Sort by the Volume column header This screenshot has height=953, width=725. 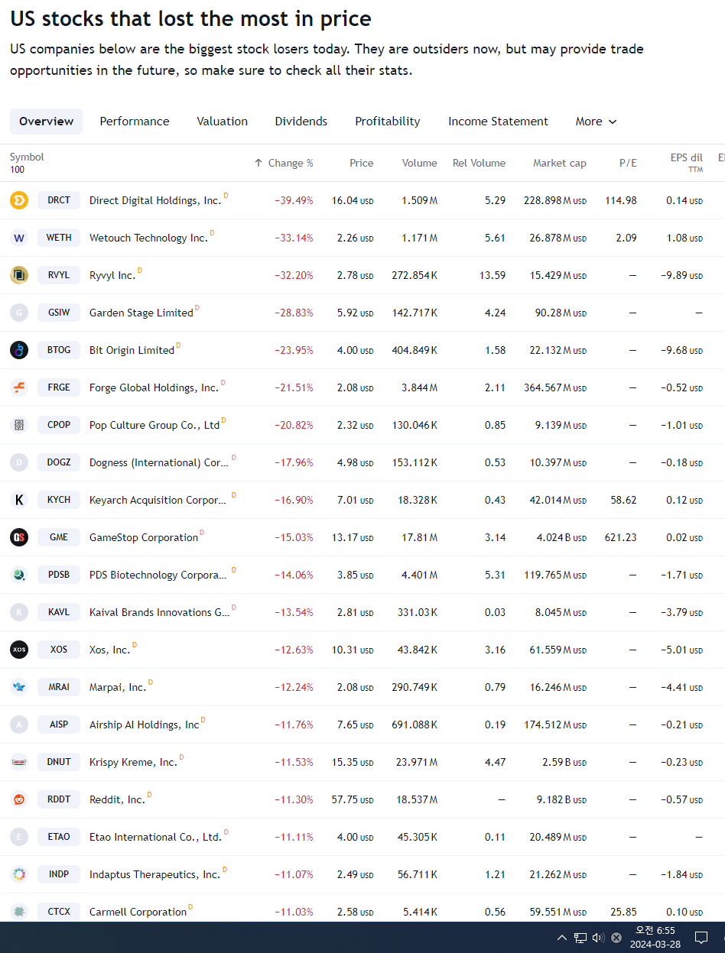420,163
